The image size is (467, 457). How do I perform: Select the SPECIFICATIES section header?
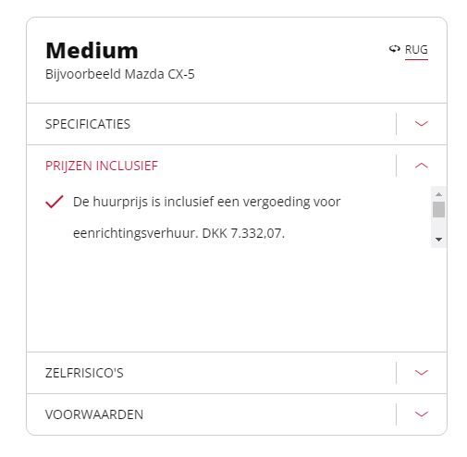(237, 124)
